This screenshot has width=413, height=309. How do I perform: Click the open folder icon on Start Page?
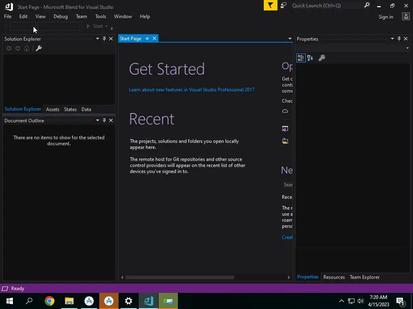tap(285, 141)
